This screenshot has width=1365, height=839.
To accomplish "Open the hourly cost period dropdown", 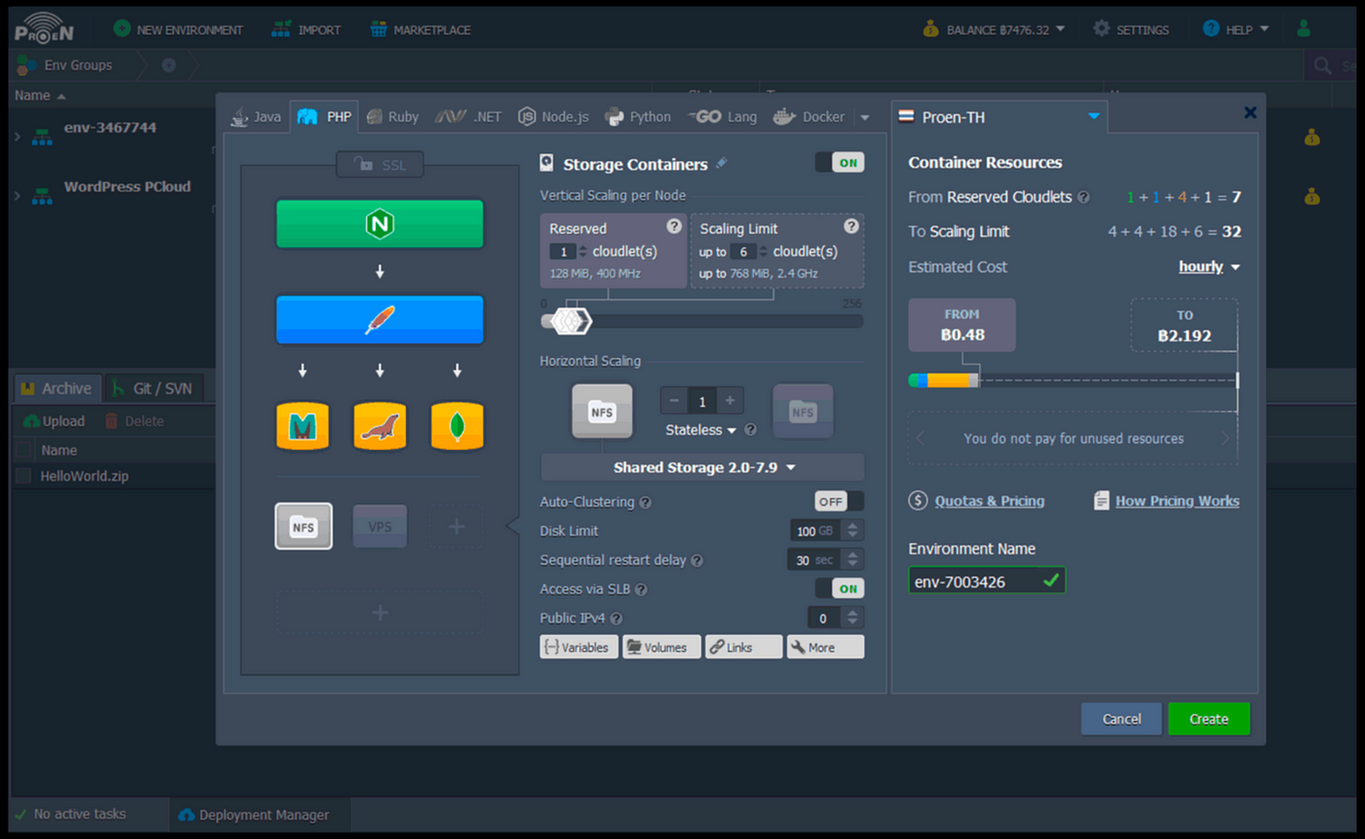I will 1209,267.
